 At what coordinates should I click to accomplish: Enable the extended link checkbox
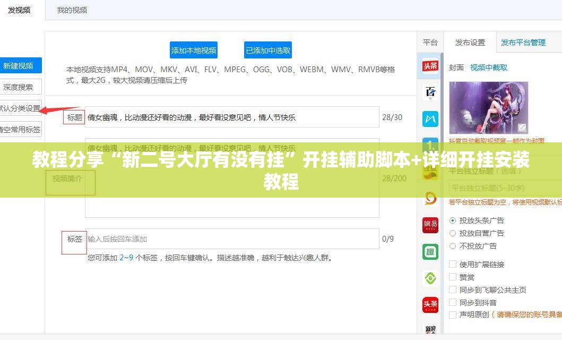pos(453,265)
